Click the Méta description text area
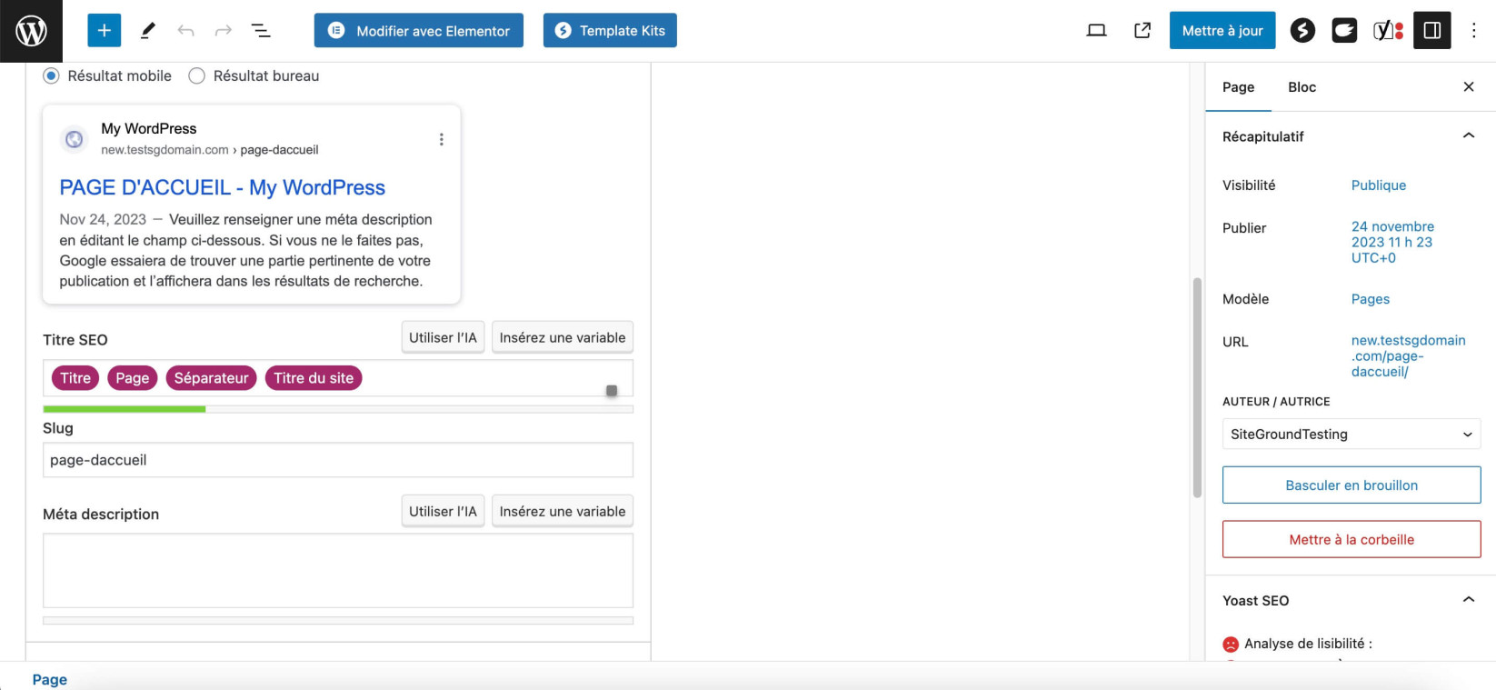1496x690 pixels. (x=338, y=571)
